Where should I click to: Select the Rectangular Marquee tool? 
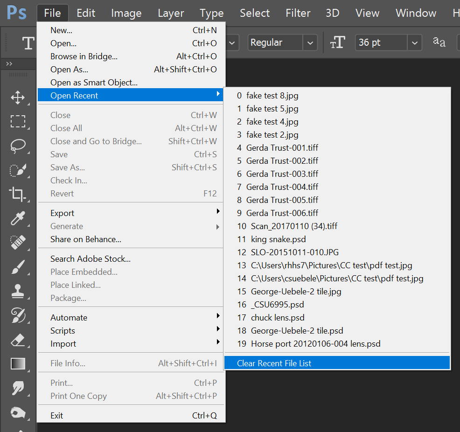19,121
